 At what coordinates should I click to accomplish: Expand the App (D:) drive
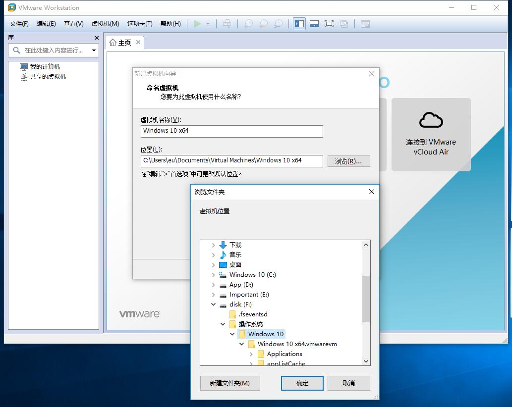[x=213, y=285]
